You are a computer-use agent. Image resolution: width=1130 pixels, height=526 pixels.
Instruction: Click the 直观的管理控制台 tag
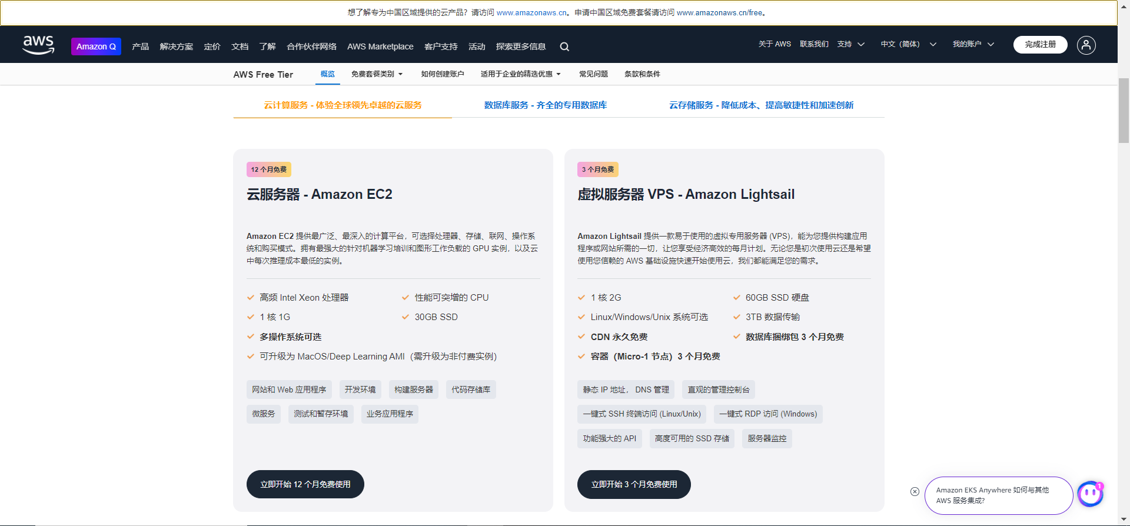tap(719, 389)
